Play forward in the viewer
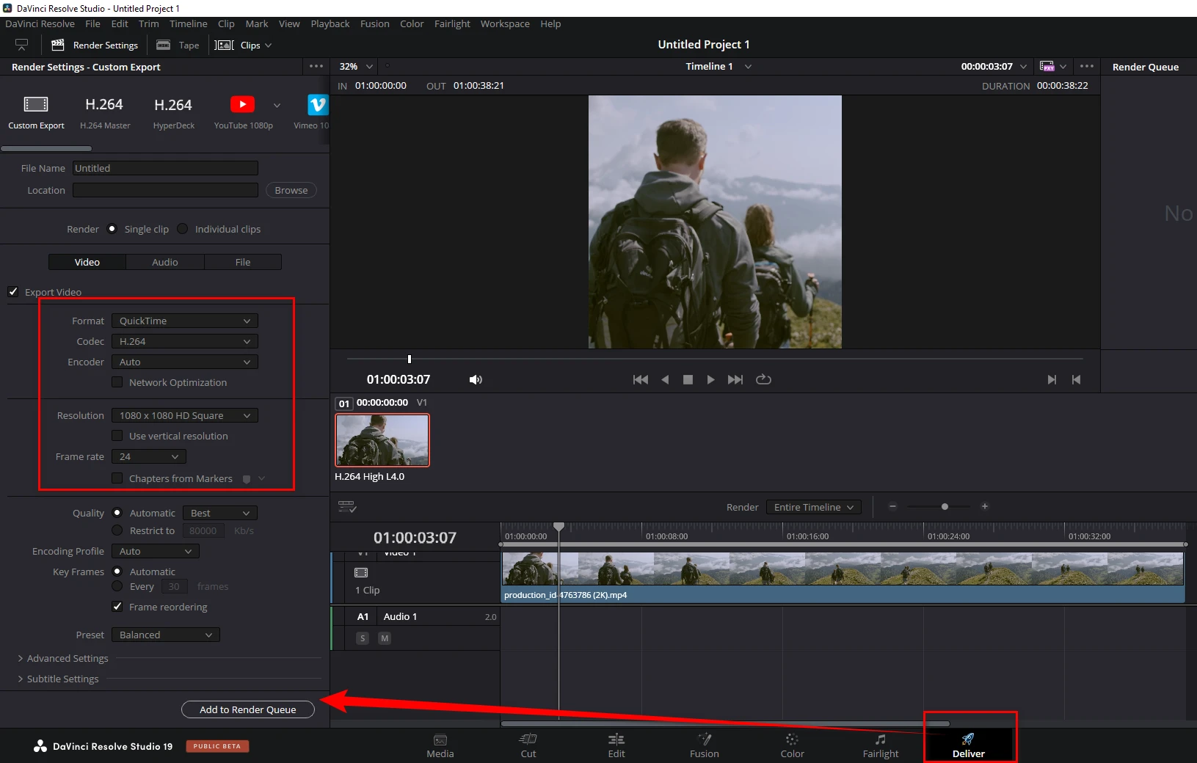Viewport: 1197px width, 763px height. 710,379
